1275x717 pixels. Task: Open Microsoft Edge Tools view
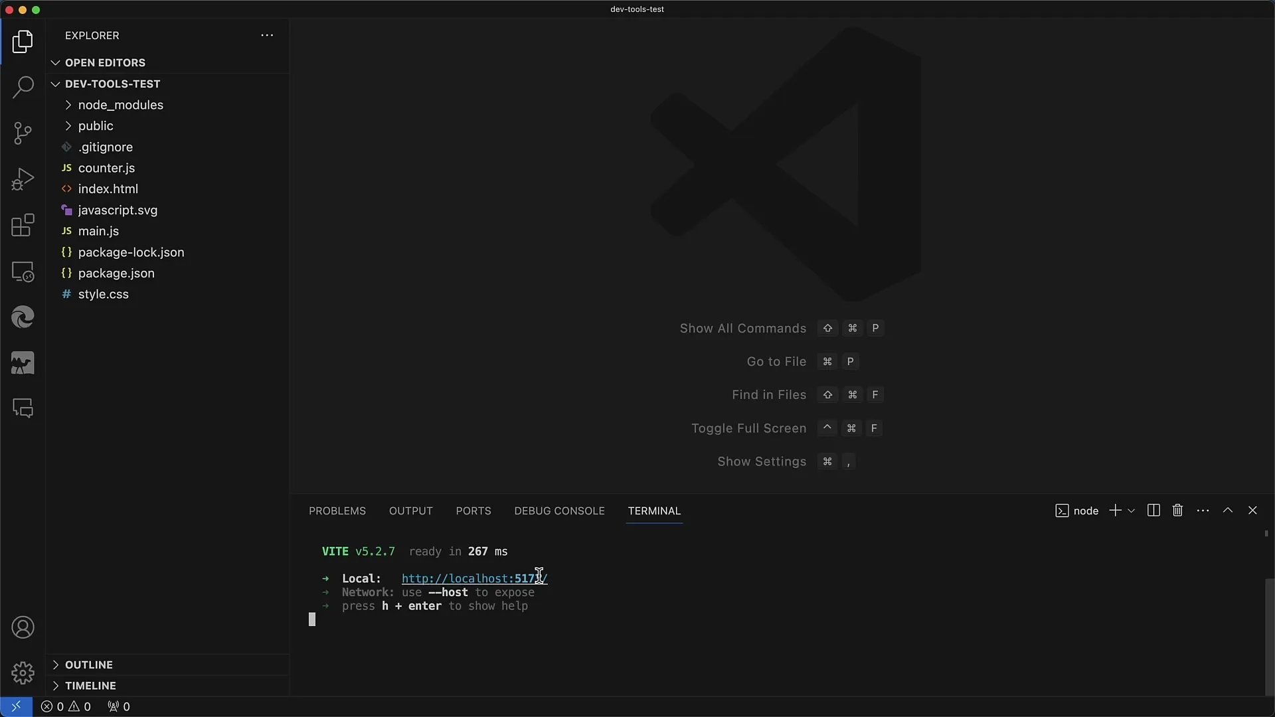pyautogui.click(x=23, y=317)
